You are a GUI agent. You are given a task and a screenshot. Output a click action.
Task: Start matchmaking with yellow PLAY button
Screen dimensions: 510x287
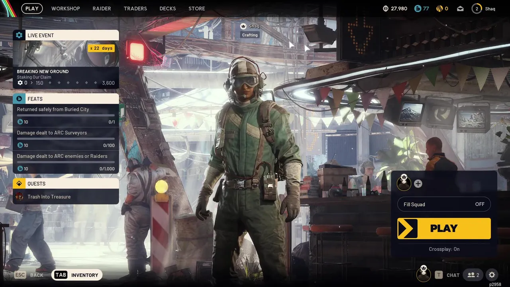pos(444,228)
